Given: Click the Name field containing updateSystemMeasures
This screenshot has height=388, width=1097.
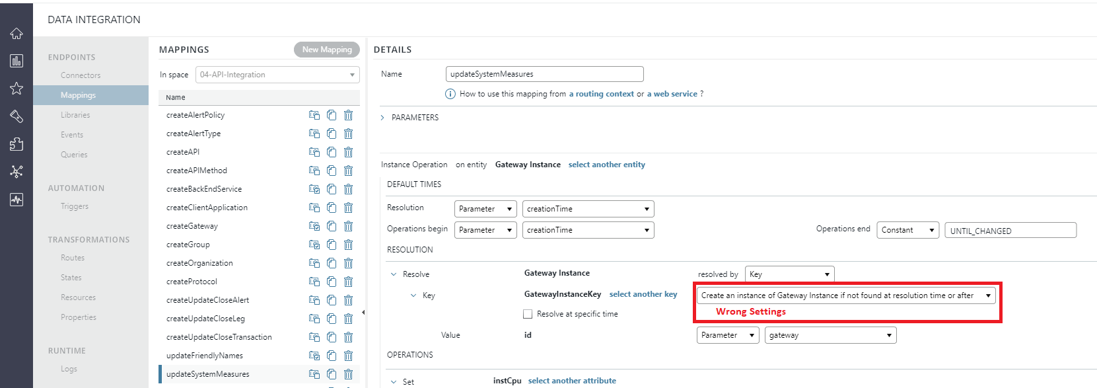Looking at the screenshot, I should [x=544, y=74].
